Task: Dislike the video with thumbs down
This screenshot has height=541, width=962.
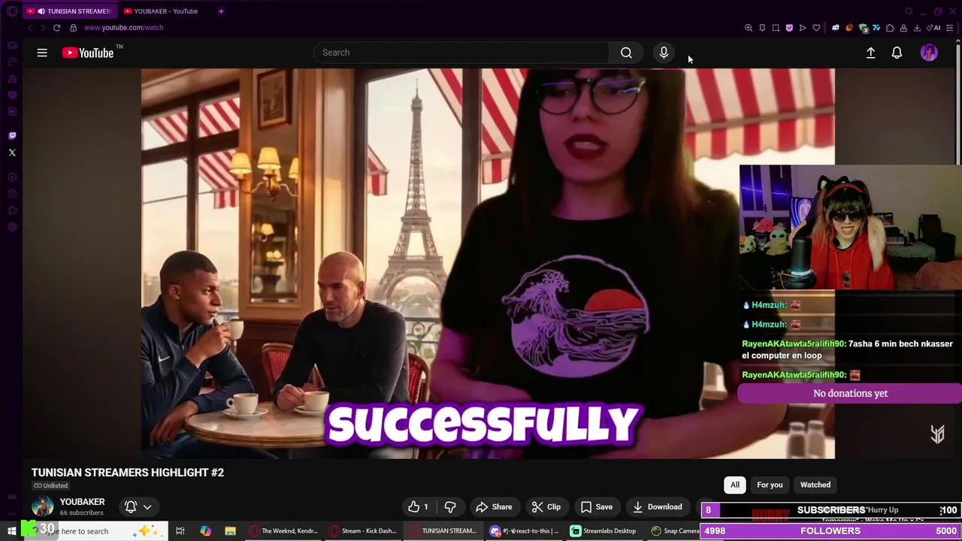Action: tap(450, 507)
